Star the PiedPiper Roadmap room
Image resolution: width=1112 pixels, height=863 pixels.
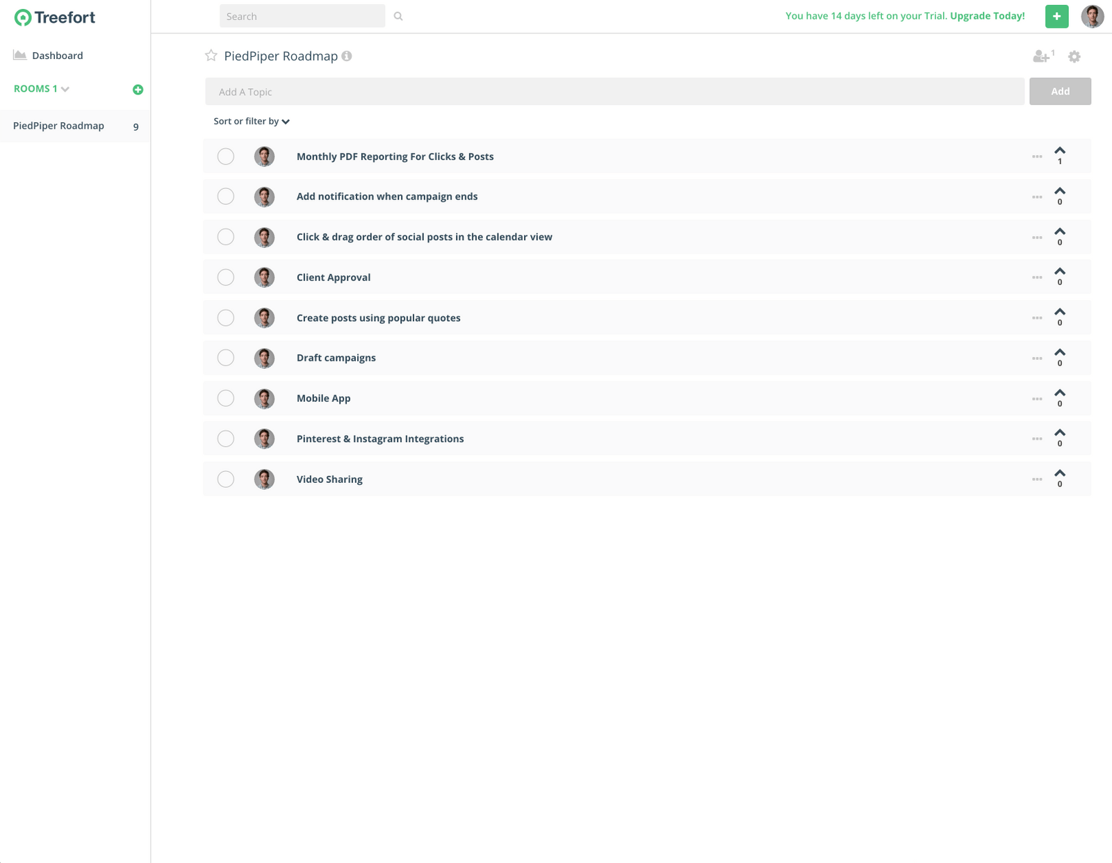[211, 56]
